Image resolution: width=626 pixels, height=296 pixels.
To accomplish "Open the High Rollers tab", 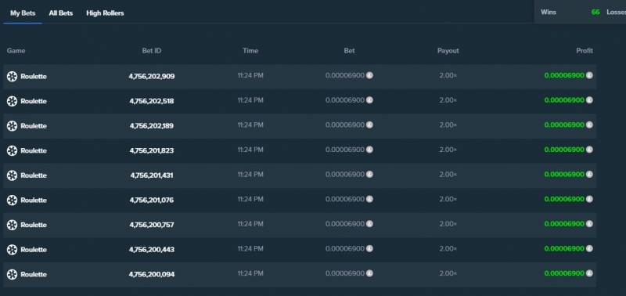I will tap(105, 13).
